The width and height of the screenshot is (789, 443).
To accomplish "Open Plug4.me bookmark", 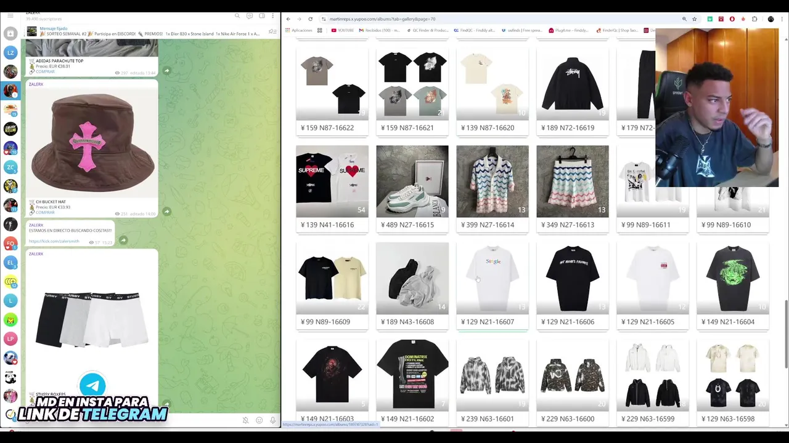I will [568, 30].
